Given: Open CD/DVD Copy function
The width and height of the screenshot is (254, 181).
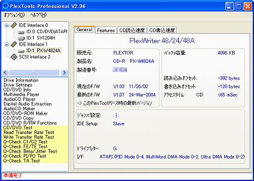Looking at the screenshot, I should tap(18, 118).
